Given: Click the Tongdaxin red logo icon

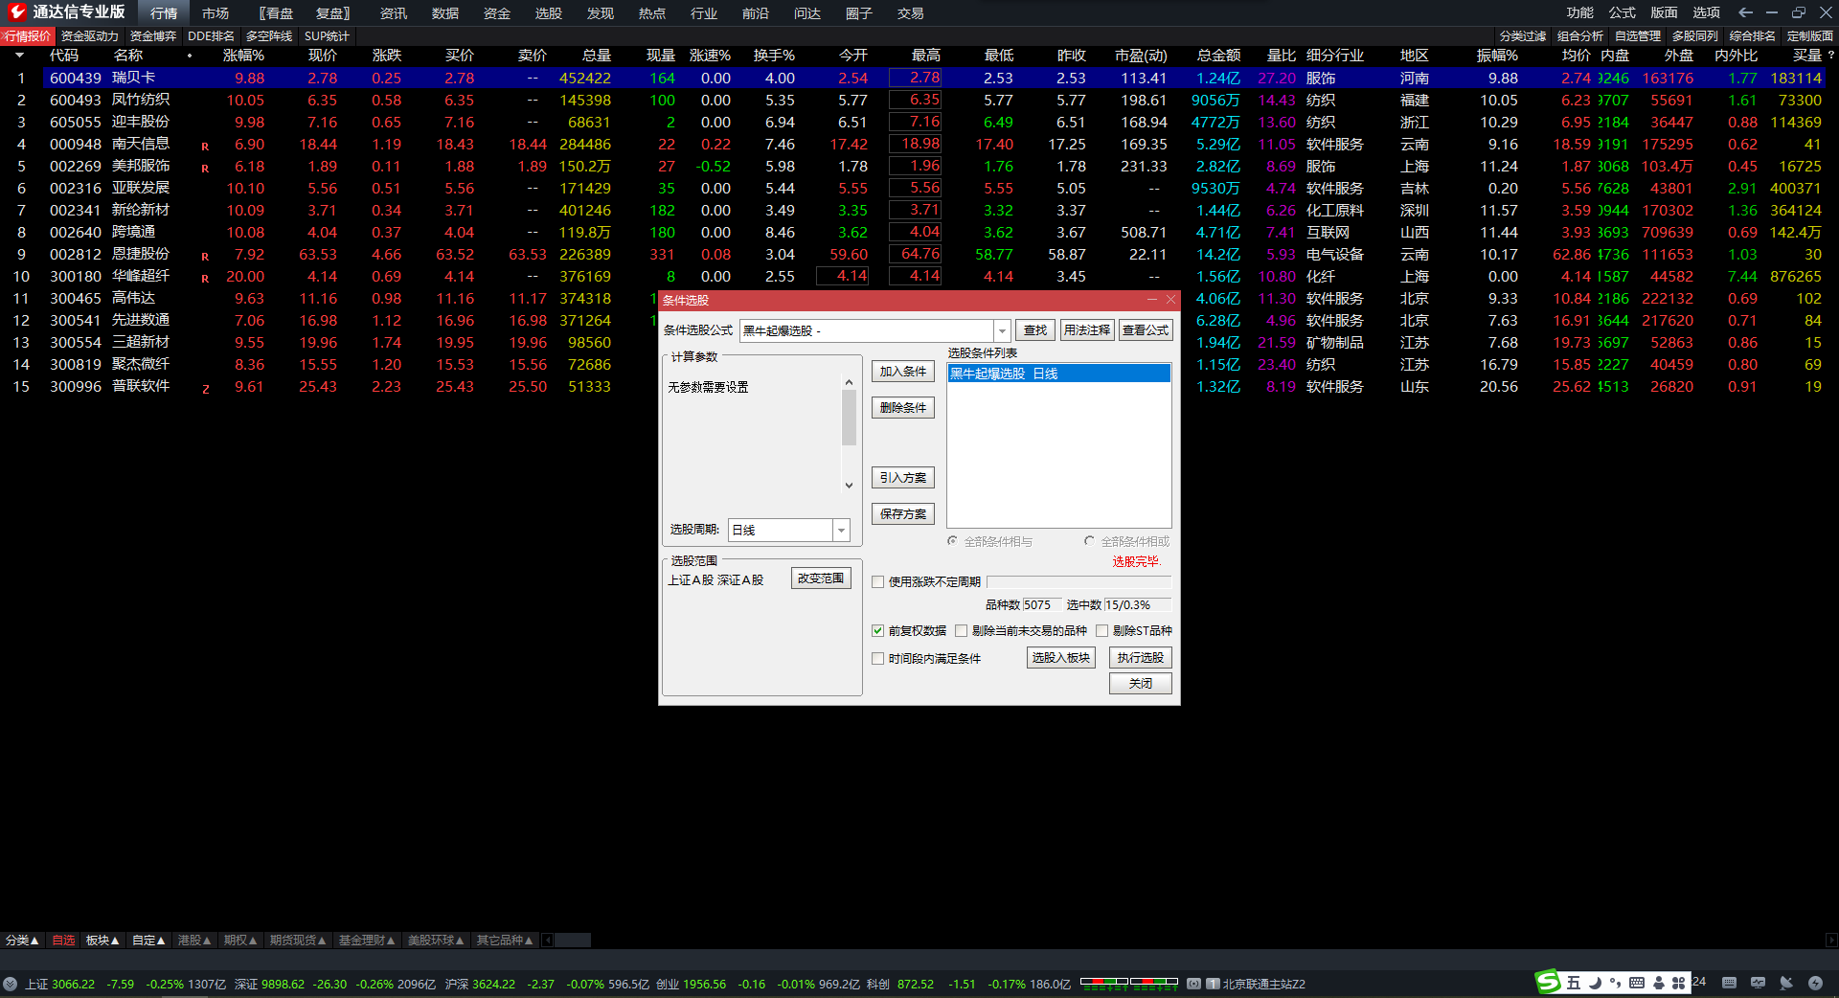Looking at the screenshot, I should pyautogui.click(x=16, y=11).
